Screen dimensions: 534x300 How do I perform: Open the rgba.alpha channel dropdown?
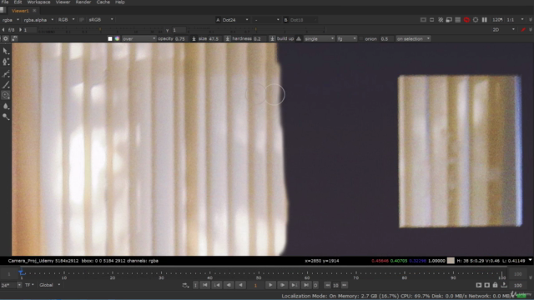click(38, 20)
